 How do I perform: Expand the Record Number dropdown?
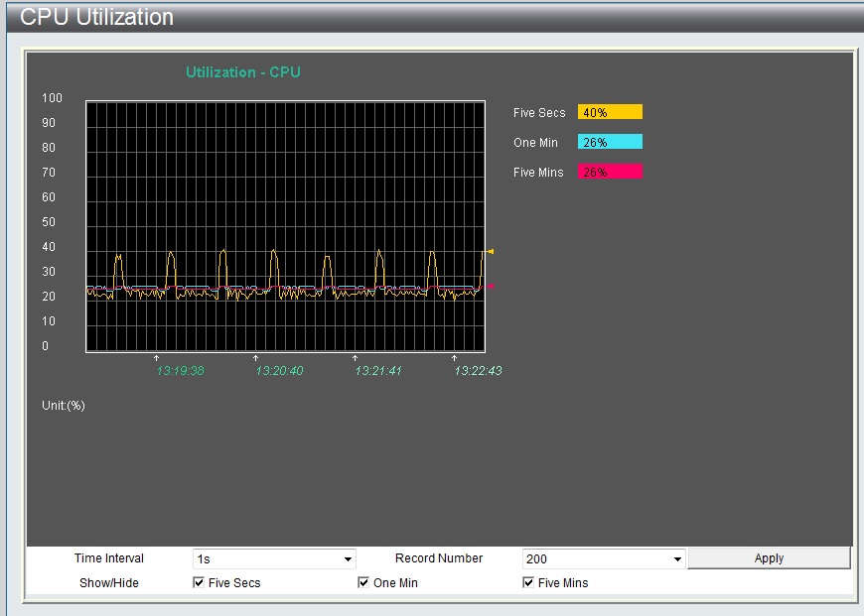point(604,559)
